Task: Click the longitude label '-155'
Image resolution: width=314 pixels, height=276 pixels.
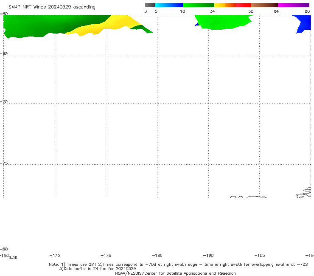Action: (260, 256)
